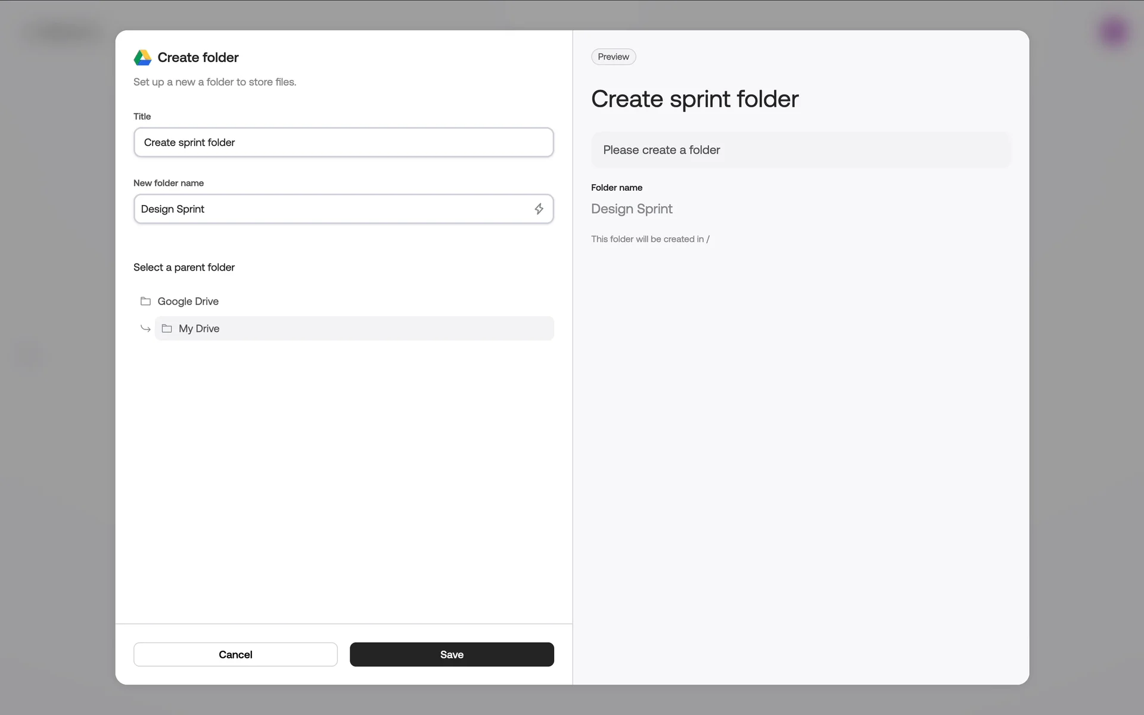
Task: Click the Title input field
Action: 343,142
